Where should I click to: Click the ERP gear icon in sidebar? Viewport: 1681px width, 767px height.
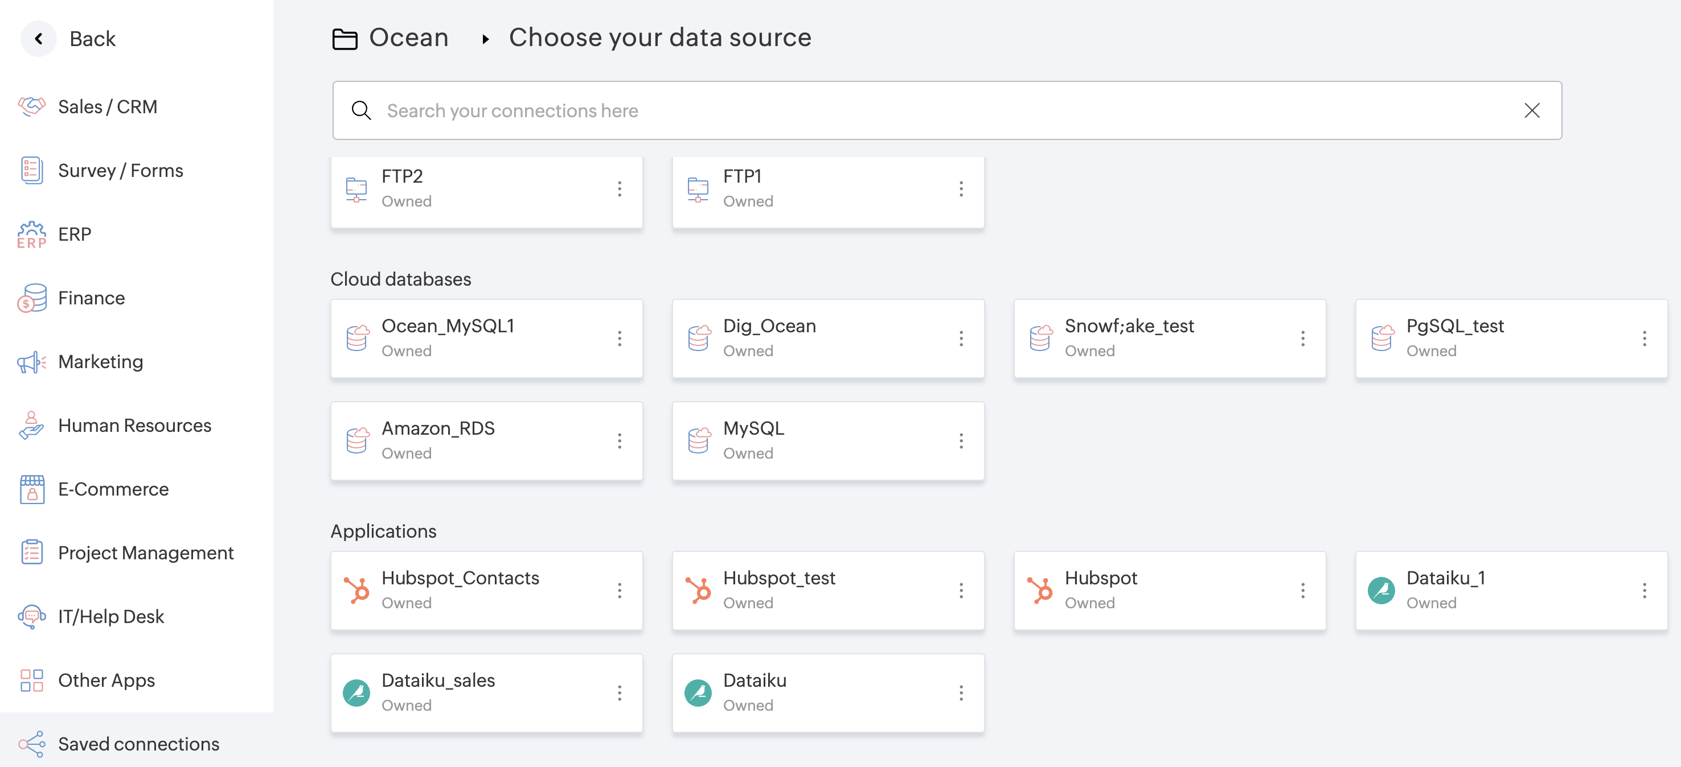(31, 234)
